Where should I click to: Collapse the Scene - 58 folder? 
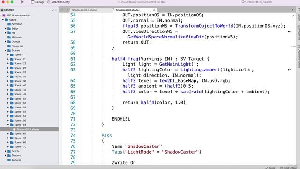click(8, 125)
